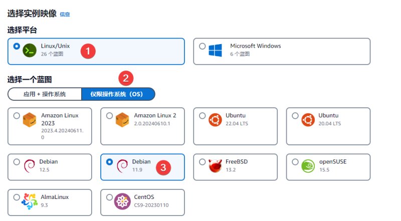
Task: Click the Ubuntu 22.04 LTS logo
Action: pyautogui.click(x=216, y=120)
